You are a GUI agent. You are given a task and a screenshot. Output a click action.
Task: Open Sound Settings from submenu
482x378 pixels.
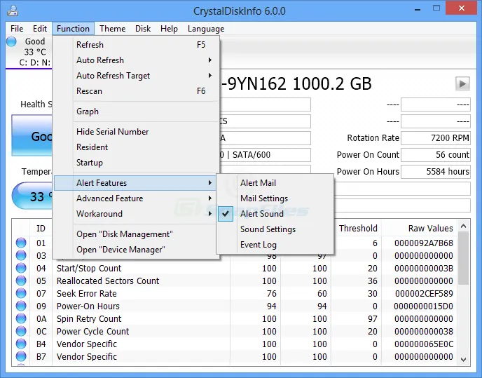(275, 229)
